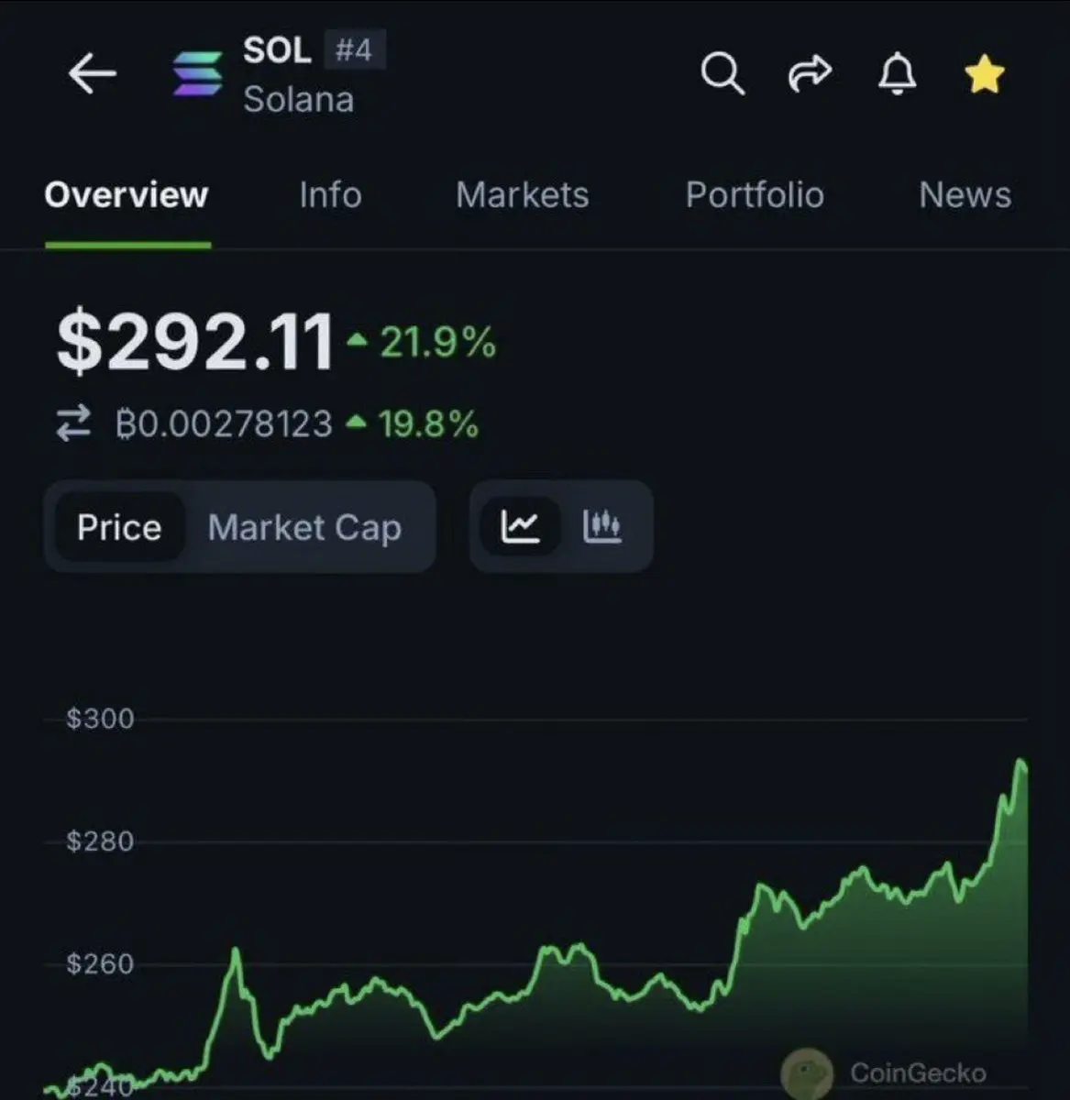The image size is (1070, 1100).
Task: Tap the share arrow icon
Action: 810,73
